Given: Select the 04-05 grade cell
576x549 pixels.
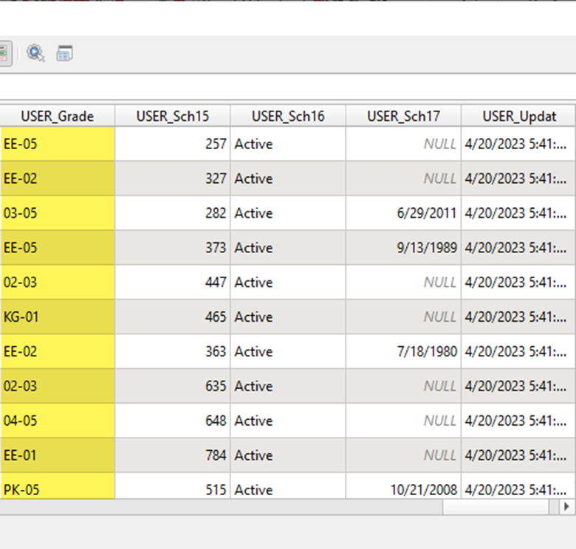Looking at the screenshot, I should tap(58, 421).
